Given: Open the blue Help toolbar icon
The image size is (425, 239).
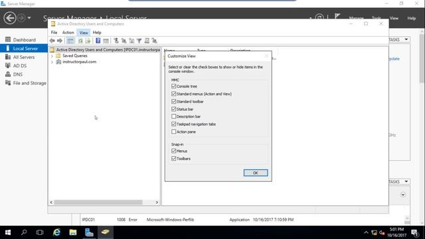Looking at the screenshot, I should pos(98,40).
